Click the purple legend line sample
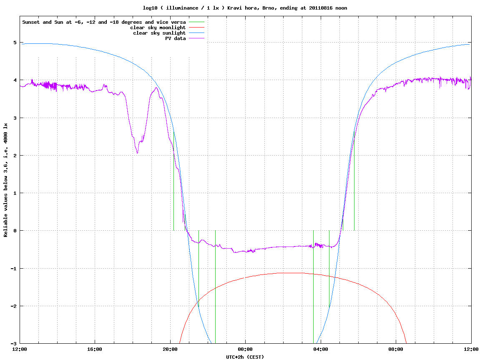Screen dimensions: 480x360 point(196,38)
